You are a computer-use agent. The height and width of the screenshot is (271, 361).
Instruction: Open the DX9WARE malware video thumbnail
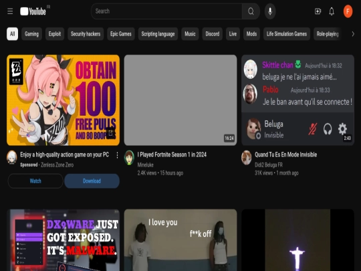pos(63,240)
